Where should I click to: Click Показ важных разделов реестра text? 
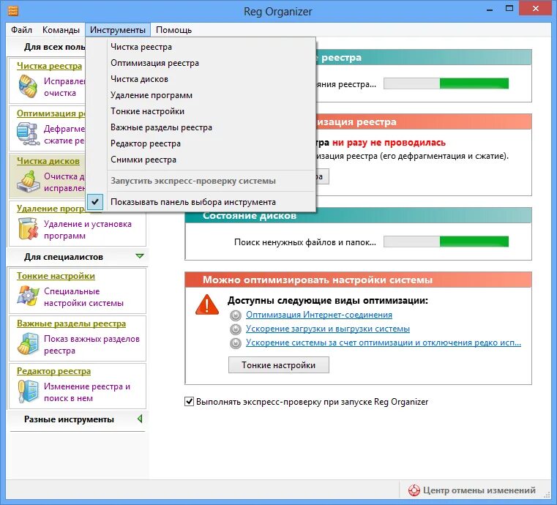[x=91, y=345]
